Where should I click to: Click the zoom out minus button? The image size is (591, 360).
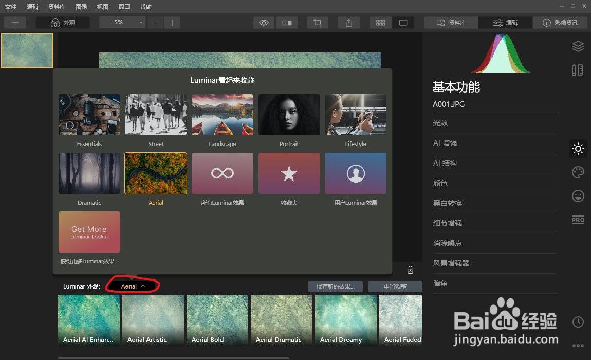[x=156, y=23]
